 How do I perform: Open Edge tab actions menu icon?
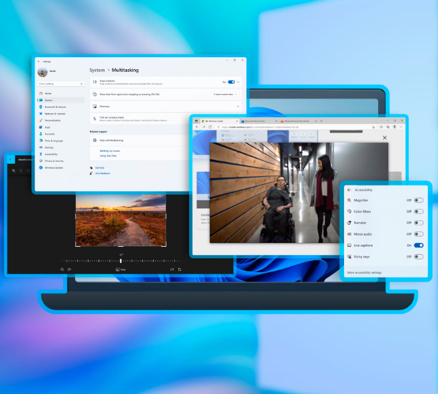pos(196,121)
